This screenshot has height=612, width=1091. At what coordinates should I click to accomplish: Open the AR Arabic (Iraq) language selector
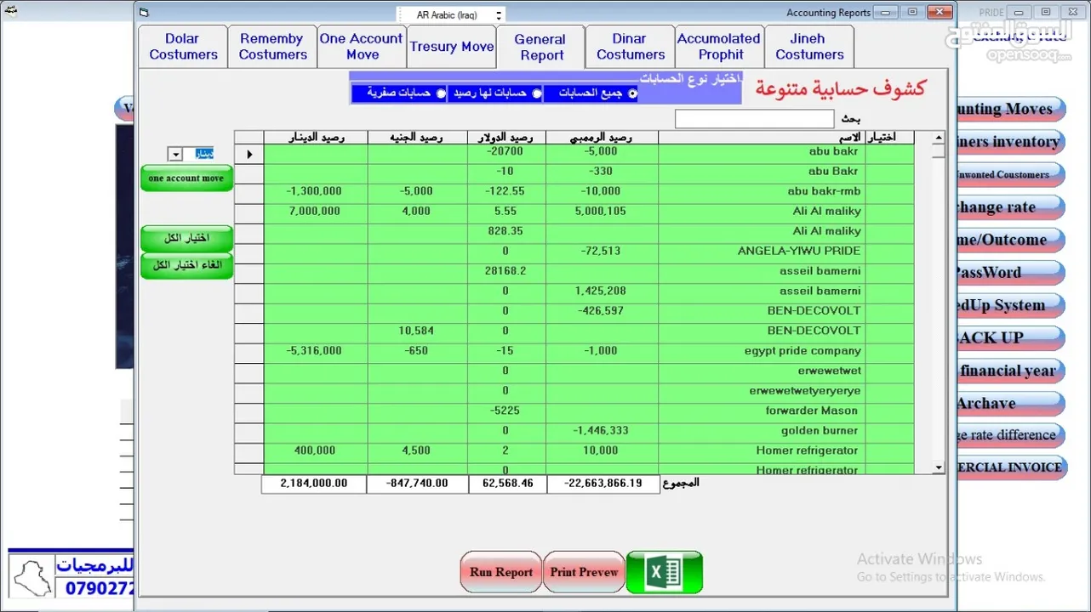(451, 14)
